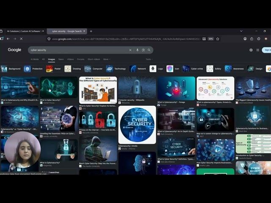Bookmark this page with star icon

[218, 39]
